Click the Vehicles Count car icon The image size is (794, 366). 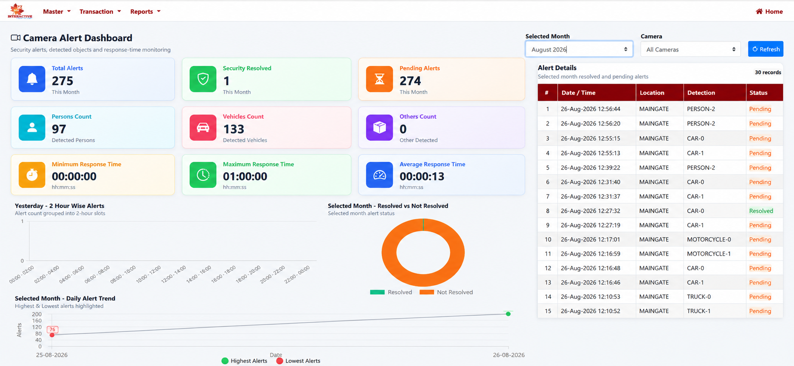(203, 128)
